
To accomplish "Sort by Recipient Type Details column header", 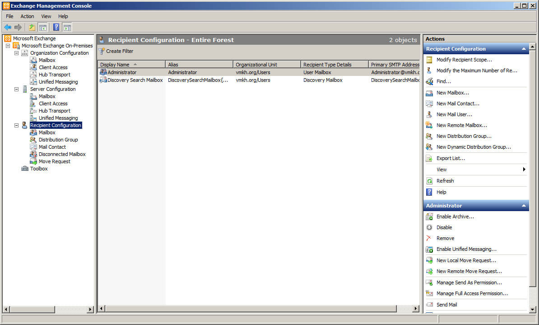I will 335,64.
